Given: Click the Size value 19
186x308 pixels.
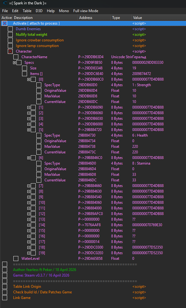Looking at the screenshot, I should [x=134, y=68].
